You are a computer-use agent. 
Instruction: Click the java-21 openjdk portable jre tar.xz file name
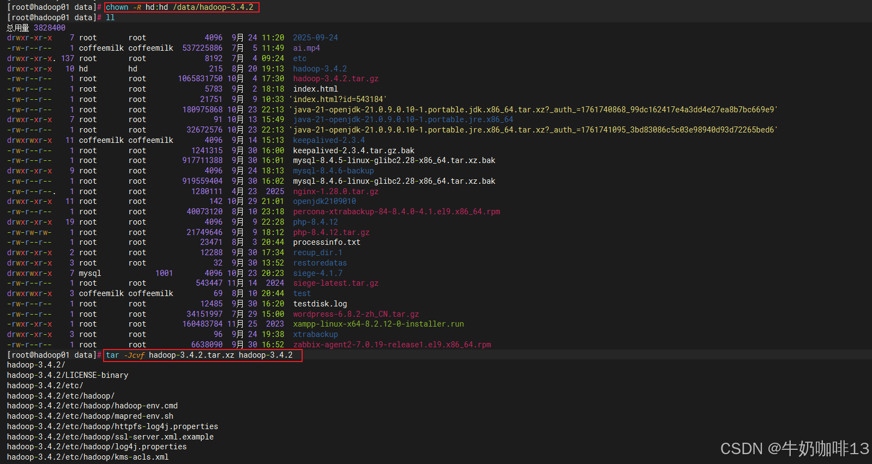click(x=533, y=130)
